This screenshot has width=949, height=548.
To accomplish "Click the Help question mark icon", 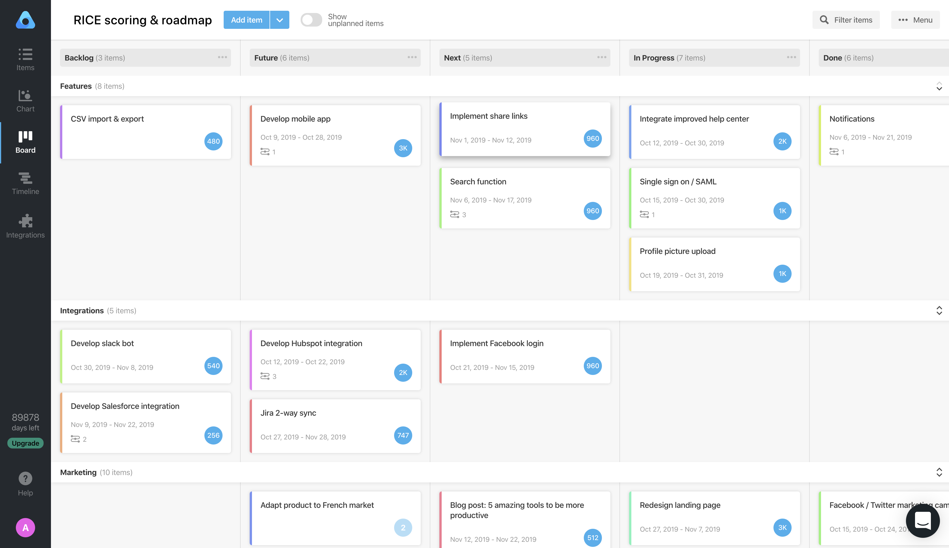I will (x=25, y=478).
